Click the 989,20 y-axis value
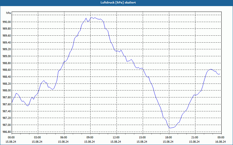The width and height of the screenshot is (233, 145). tap(7, 49)
